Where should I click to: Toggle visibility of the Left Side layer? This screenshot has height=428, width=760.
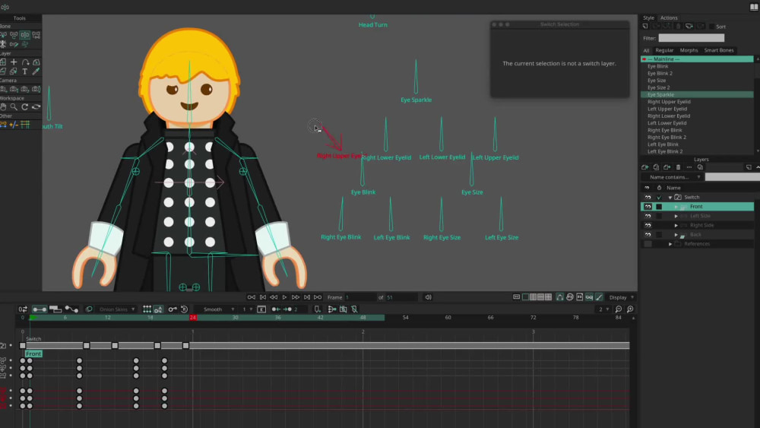point(648,216)
